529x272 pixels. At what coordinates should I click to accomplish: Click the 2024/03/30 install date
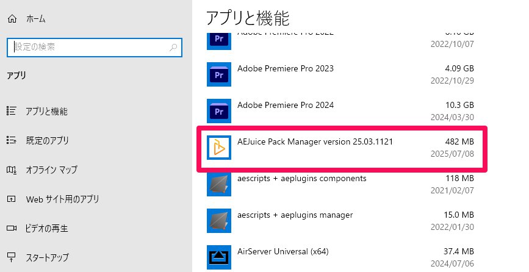[x=452, y=117]
